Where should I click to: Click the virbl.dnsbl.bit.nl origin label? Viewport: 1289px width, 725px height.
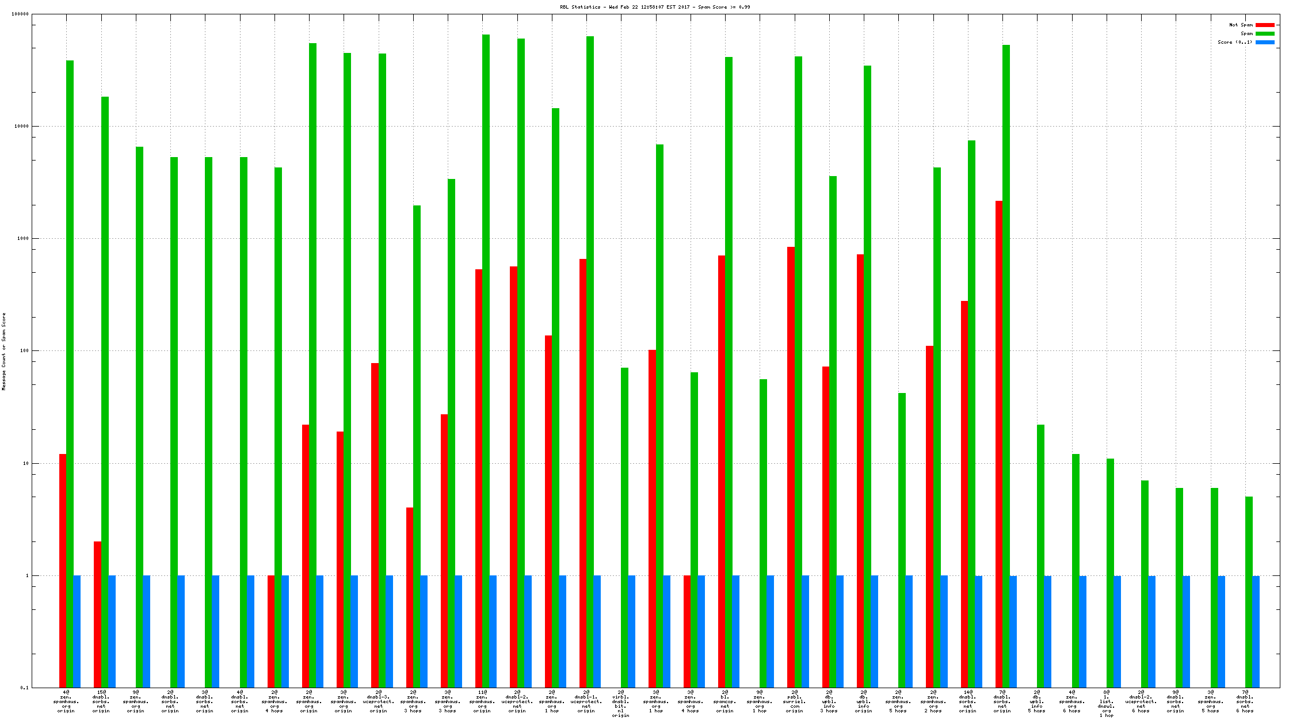[x=620, y=704]
